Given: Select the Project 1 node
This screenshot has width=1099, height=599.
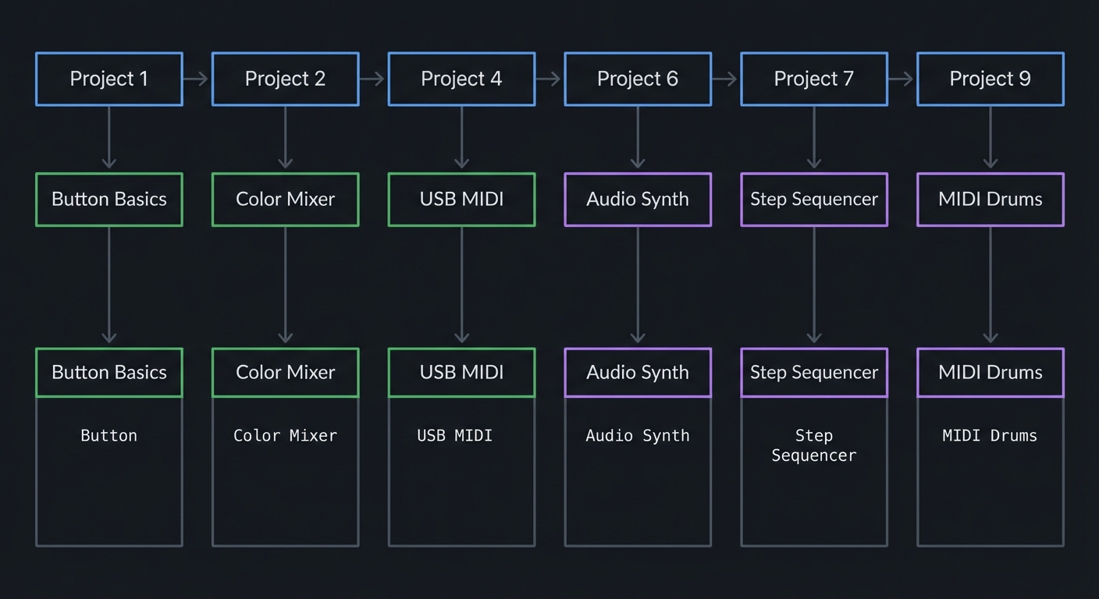Looking at the screenshot, I should (x=108, y=79).
